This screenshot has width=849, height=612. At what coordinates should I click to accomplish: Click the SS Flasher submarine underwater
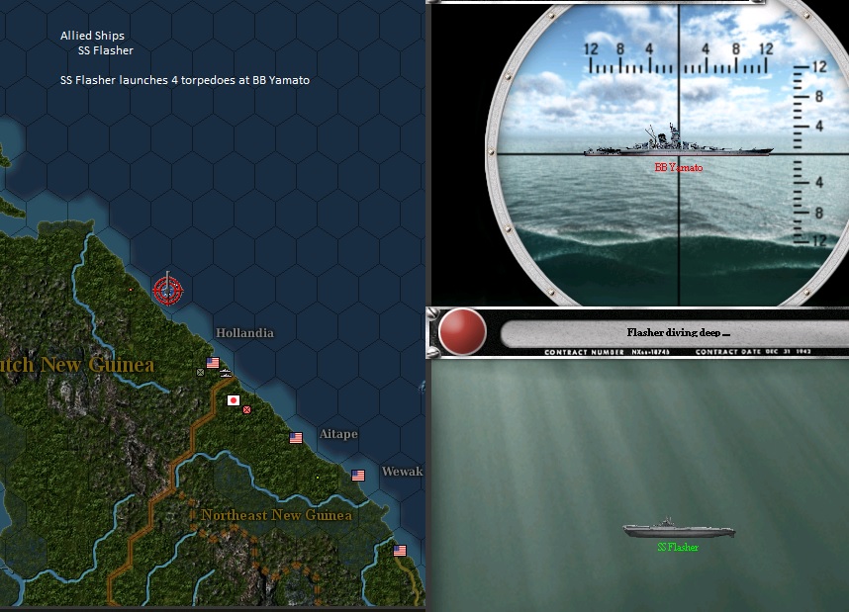(x=679, y=529)
